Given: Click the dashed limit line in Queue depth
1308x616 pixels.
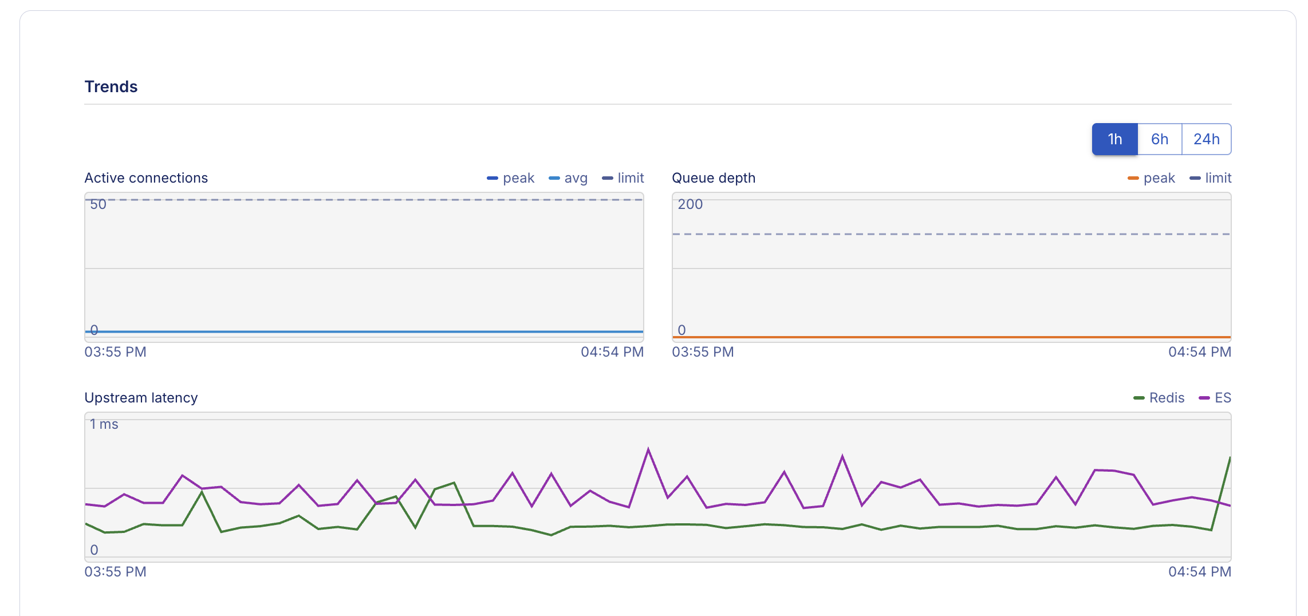Looking at the screenshot, I should 952,234.
